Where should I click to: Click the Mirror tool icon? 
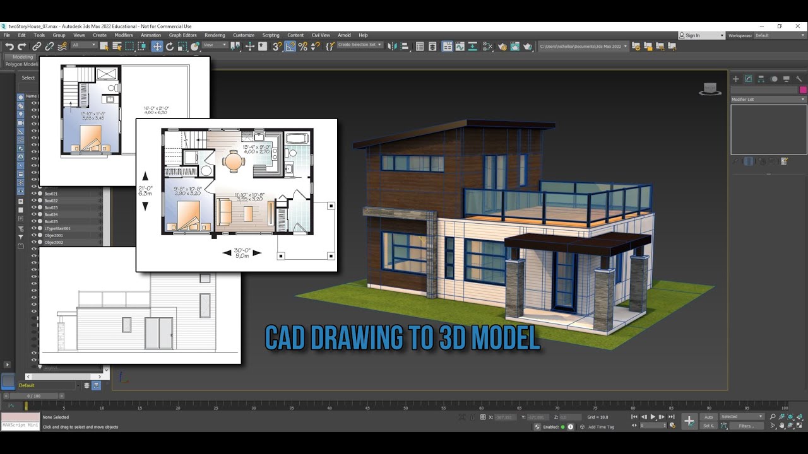pyautogui.click(x=393, y=46)
